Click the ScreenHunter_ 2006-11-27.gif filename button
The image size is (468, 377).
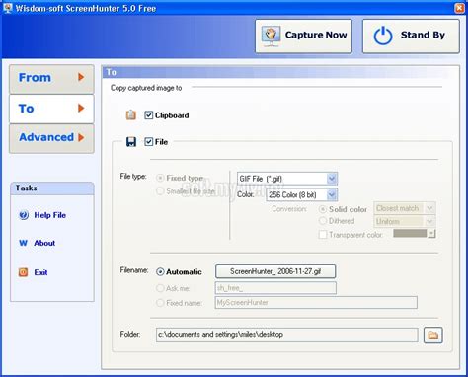tap(275, 271)
